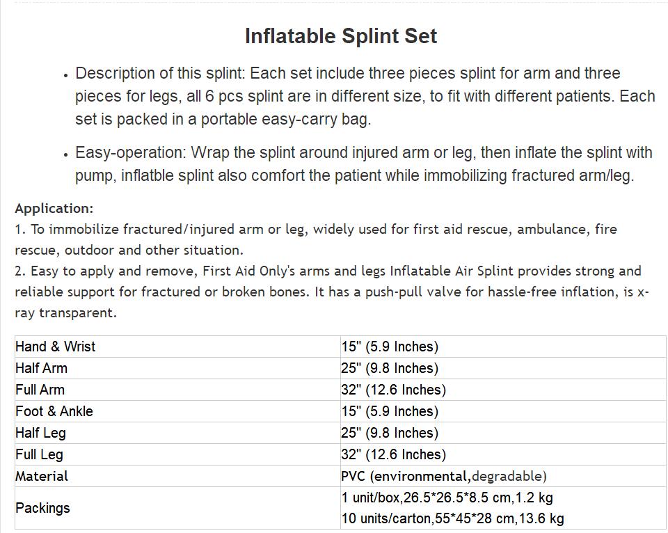The image size is (668, 533).
Task: Select the bold 'Application:' label
Action: [54, 208]
